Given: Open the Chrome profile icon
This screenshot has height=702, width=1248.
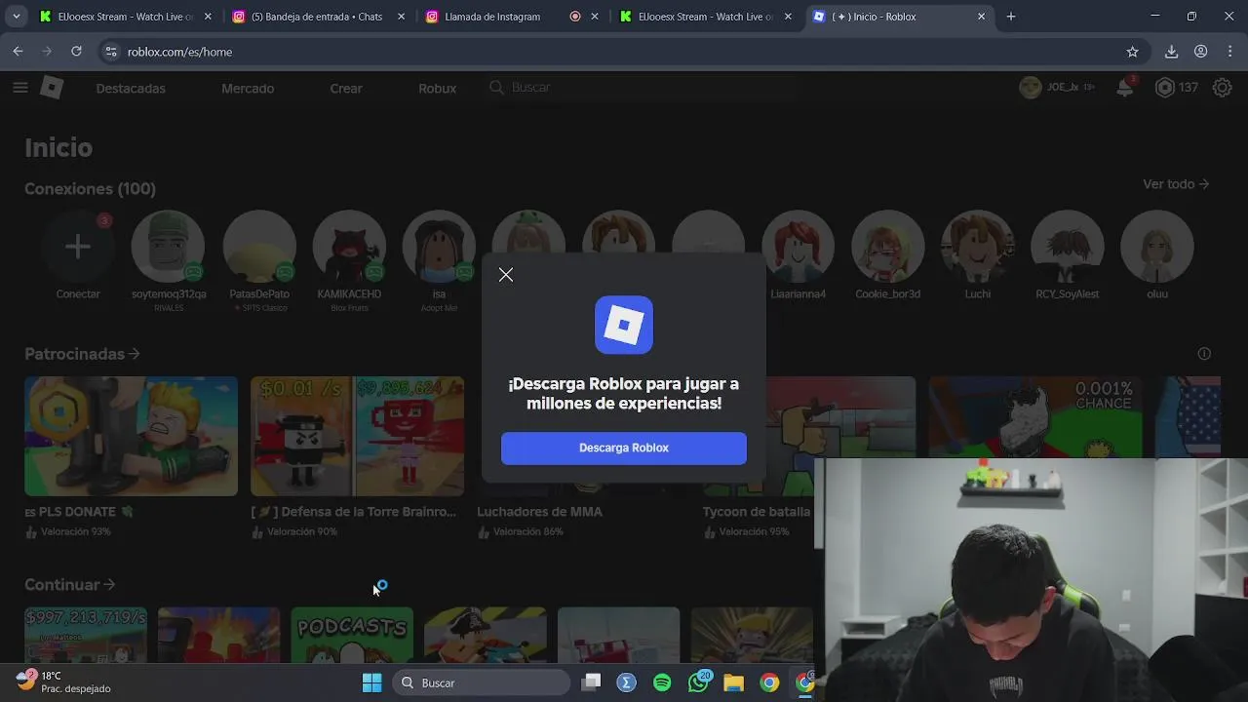Looking at the screenshot, I should [1201, 52].
